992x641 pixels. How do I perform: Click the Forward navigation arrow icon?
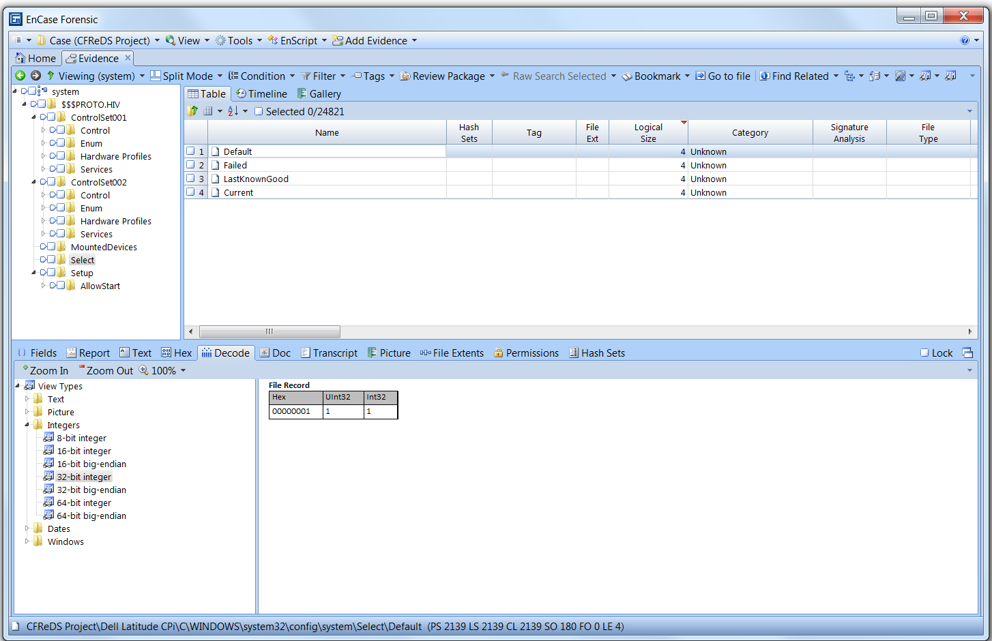[x=35, y=76]
